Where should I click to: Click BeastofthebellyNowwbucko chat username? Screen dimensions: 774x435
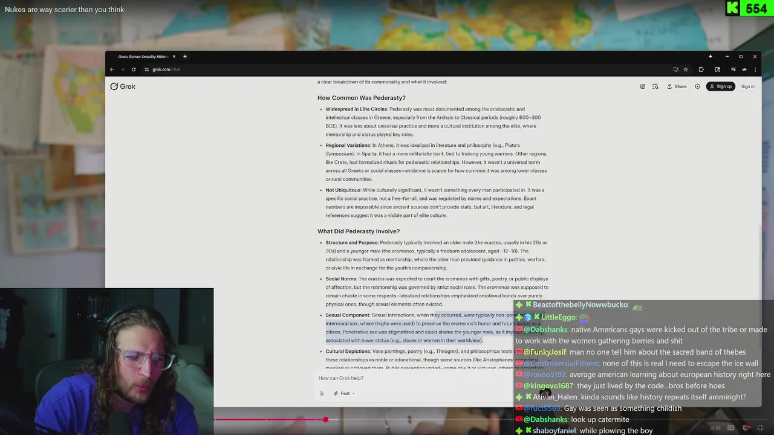580,305
